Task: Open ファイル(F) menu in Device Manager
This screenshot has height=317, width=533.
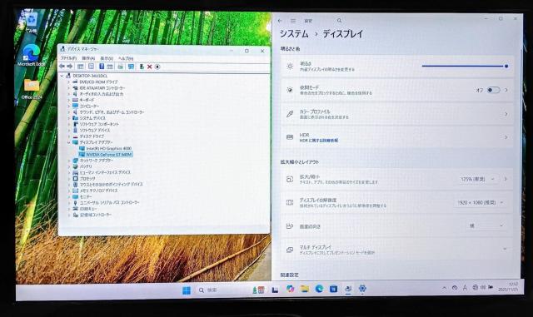Action: coord(68,58)
